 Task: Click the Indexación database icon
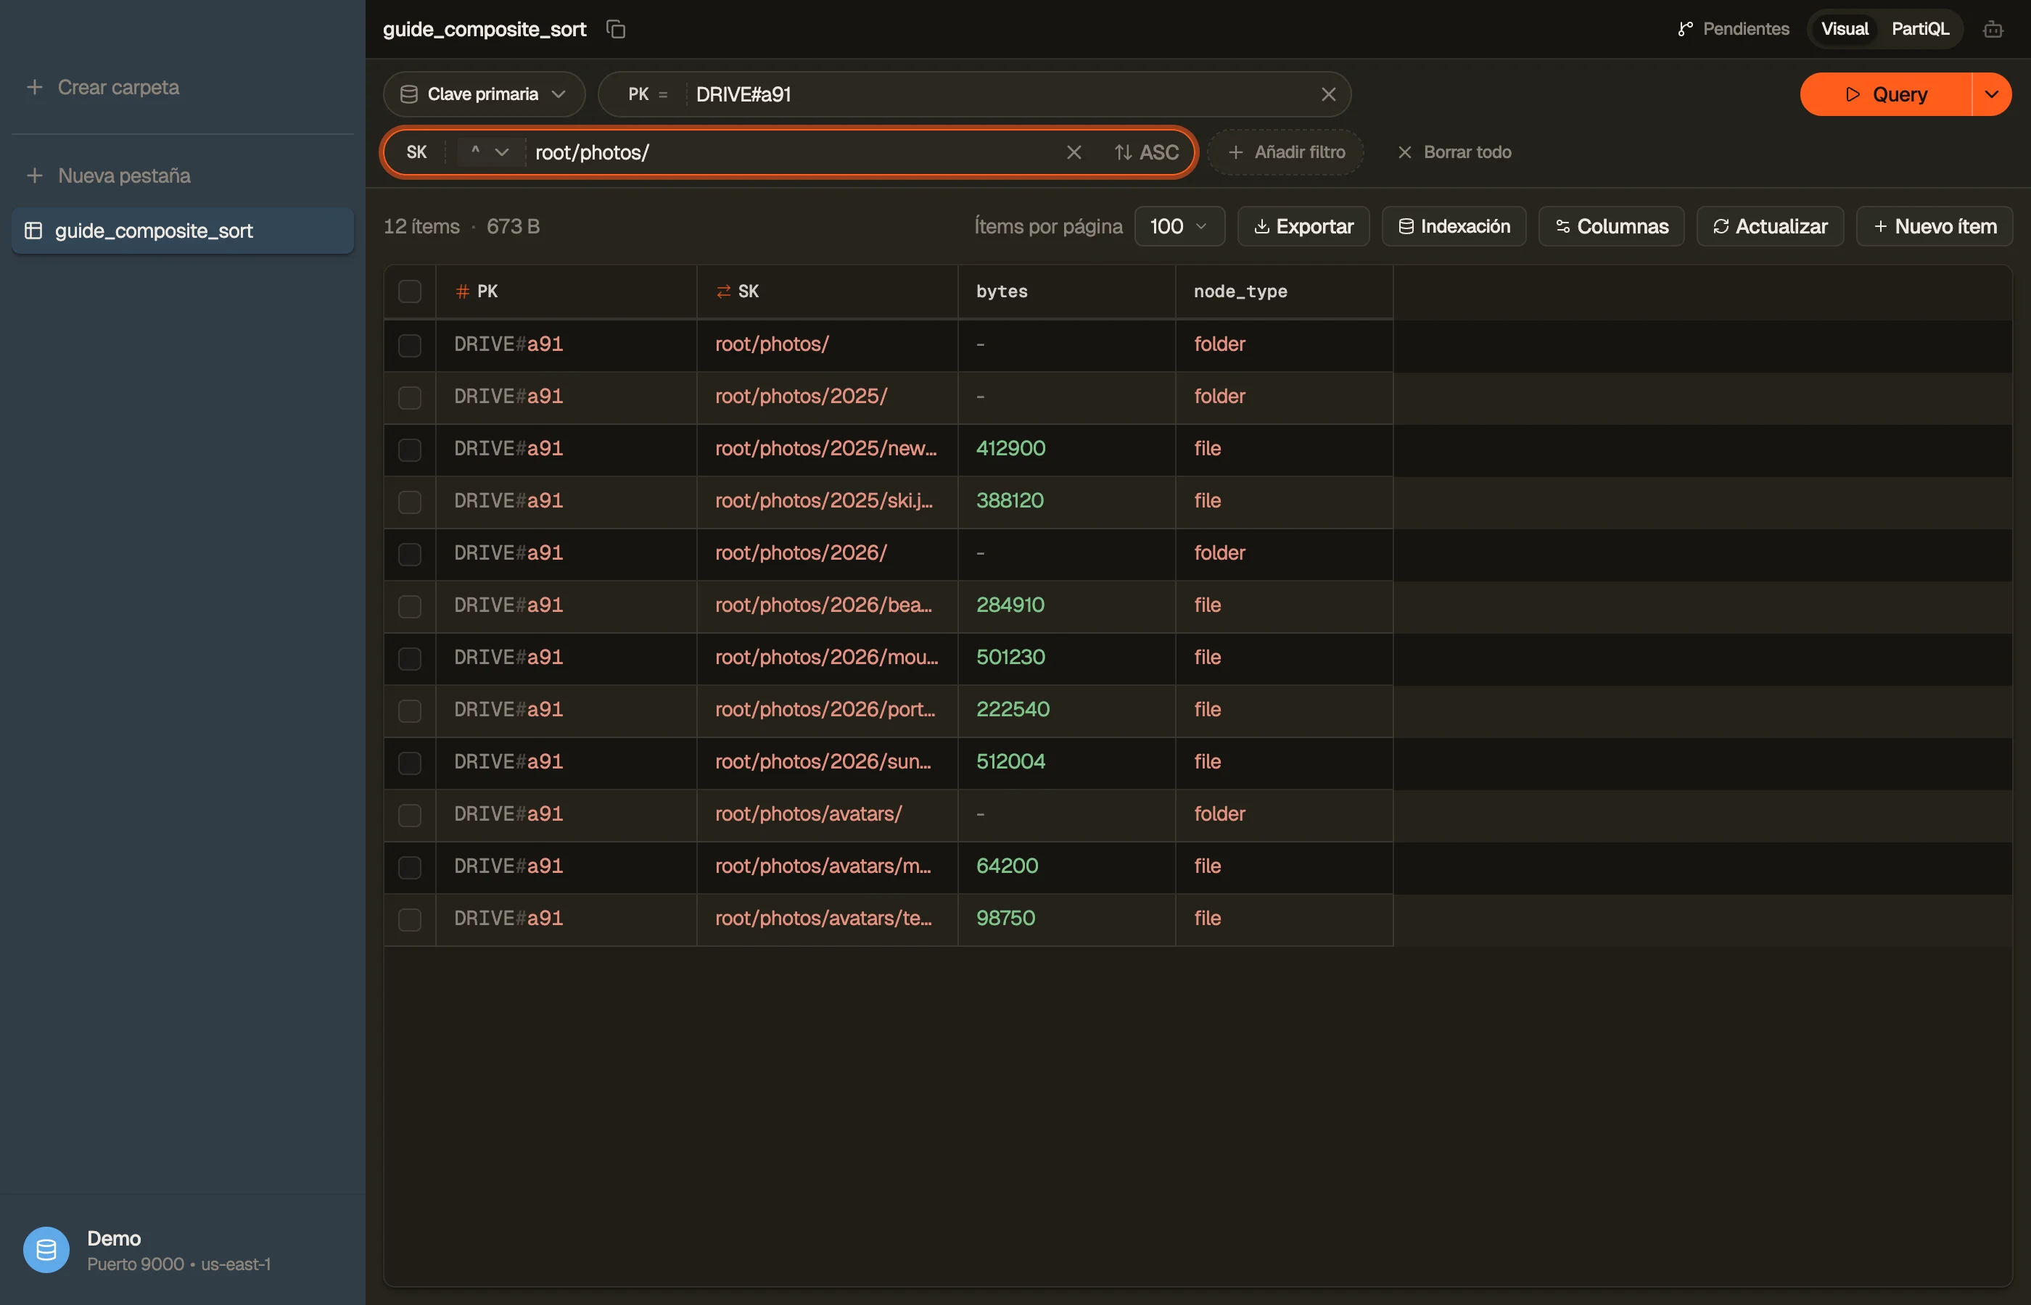(x=1406, y=226)
